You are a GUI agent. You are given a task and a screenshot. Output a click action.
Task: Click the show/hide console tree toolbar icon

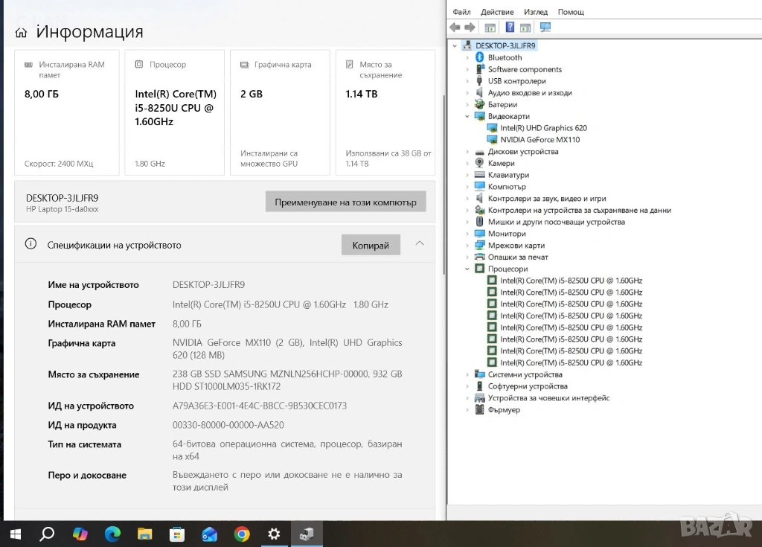point(490,28)
